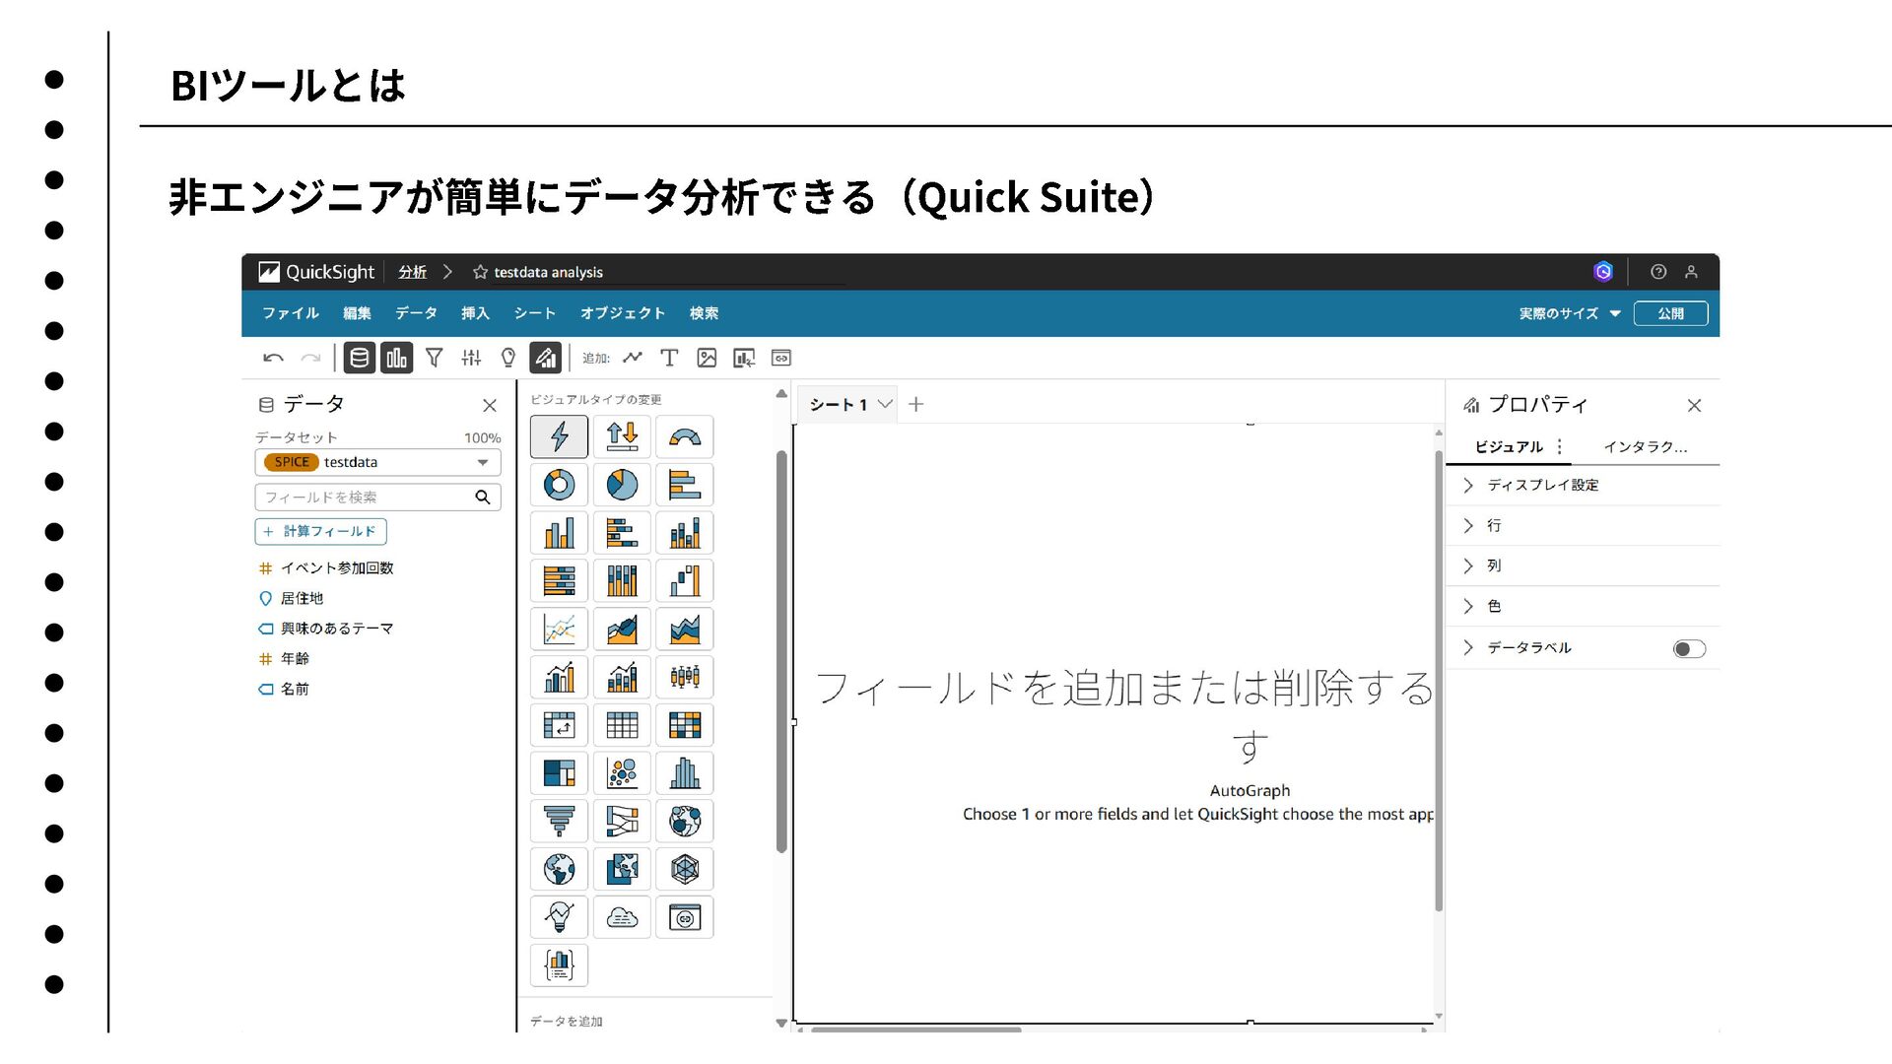The height and width of the screenshot is (1064, 1892).
Task: Select the pivot table visual type
Action: point(559,725)
